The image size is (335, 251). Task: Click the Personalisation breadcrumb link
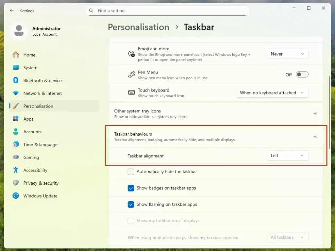(138, 27)
